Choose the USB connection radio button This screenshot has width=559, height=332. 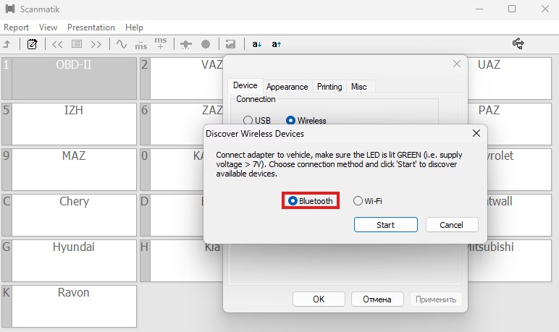(x=248, y=121)
